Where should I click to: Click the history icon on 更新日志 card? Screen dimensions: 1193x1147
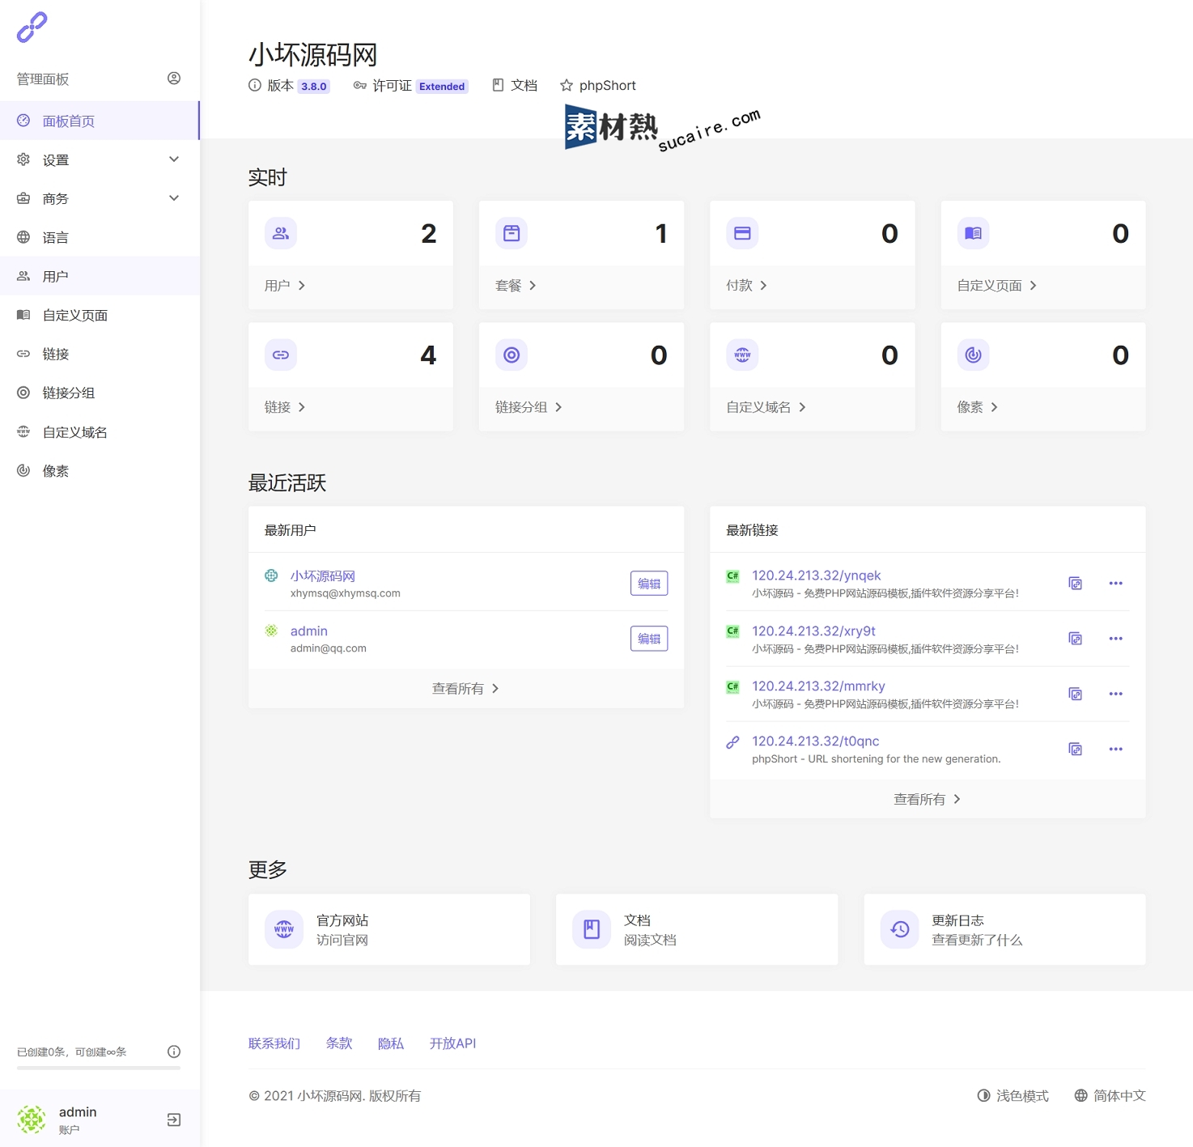click(900, 929)
